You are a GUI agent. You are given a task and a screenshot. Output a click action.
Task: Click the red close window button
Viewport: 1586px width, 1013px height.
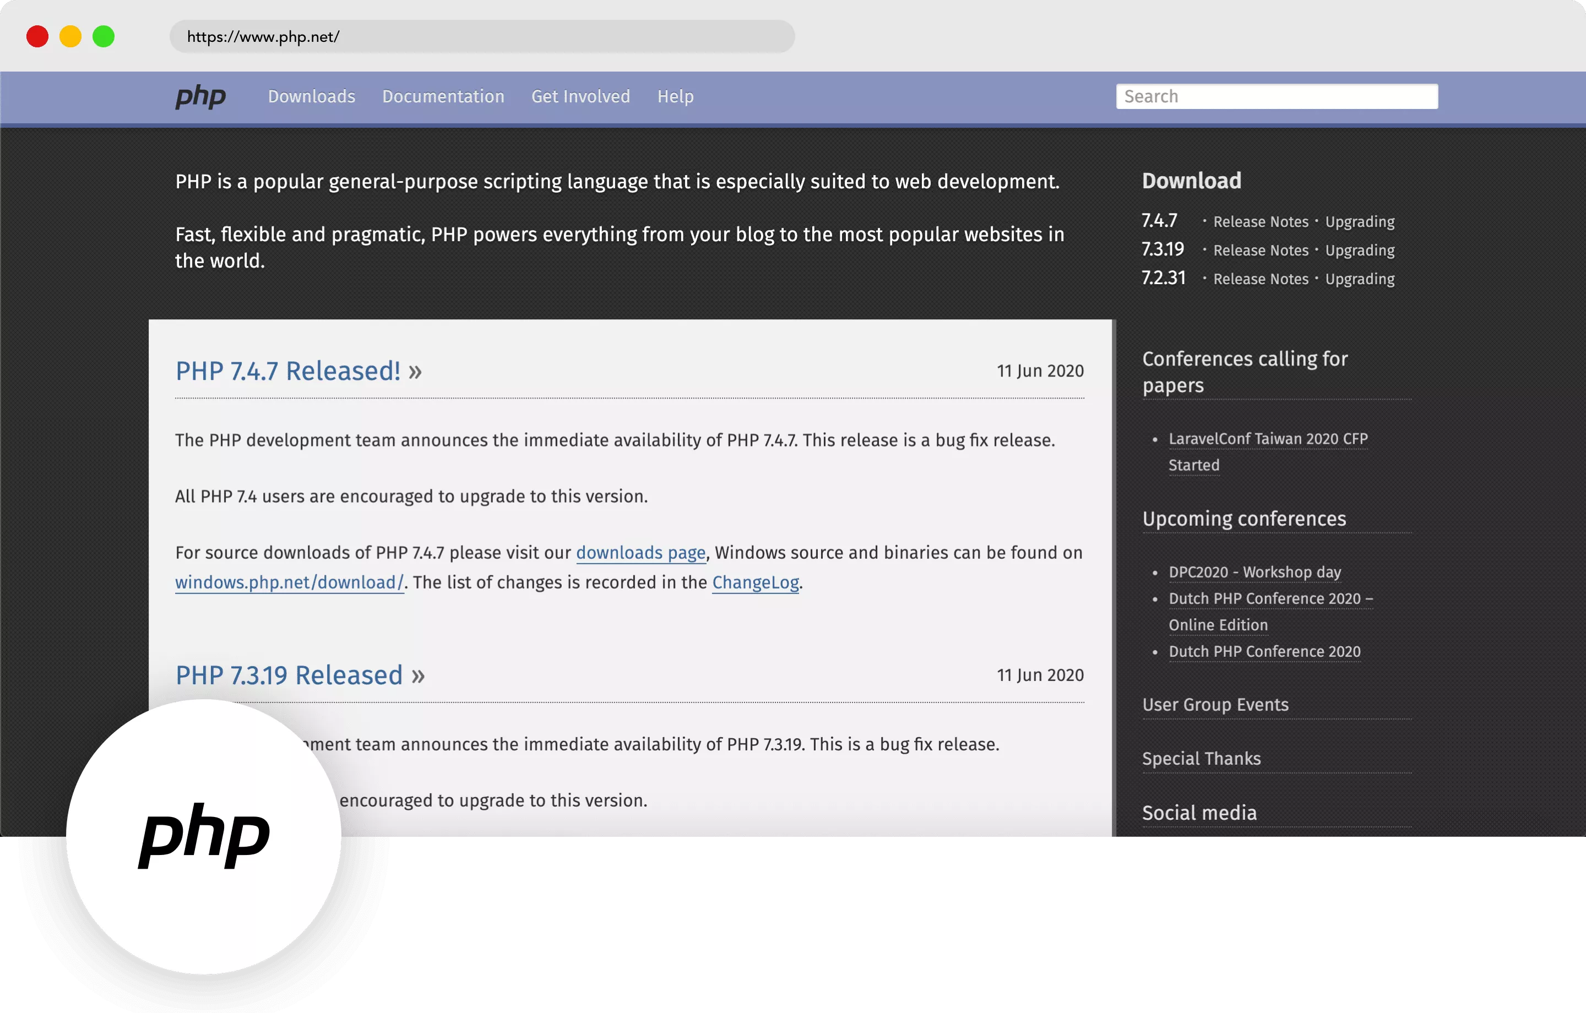tap(37, 36)
